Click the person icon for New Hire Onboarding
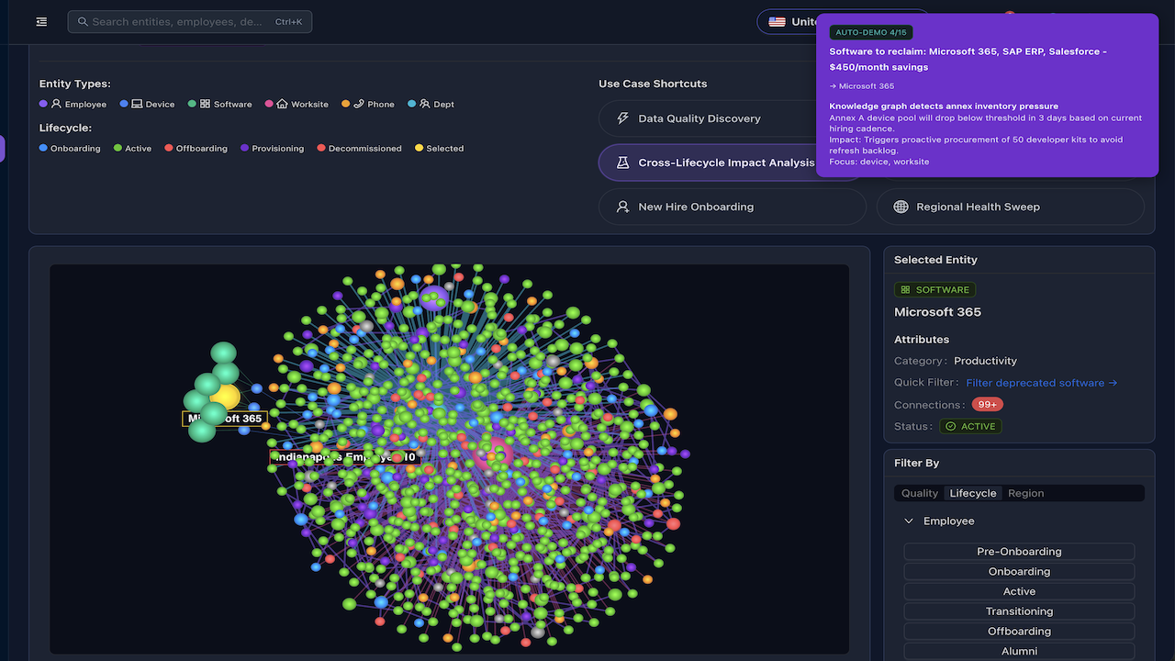The height and width of the screenshot is (661, 1175). pyautogui.click(x=622, y=207)
